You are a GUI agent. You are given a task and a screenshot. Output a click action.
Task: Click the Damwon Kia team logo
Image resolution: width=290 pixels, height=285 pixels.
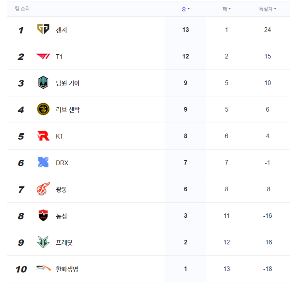[x=43, y=83]
